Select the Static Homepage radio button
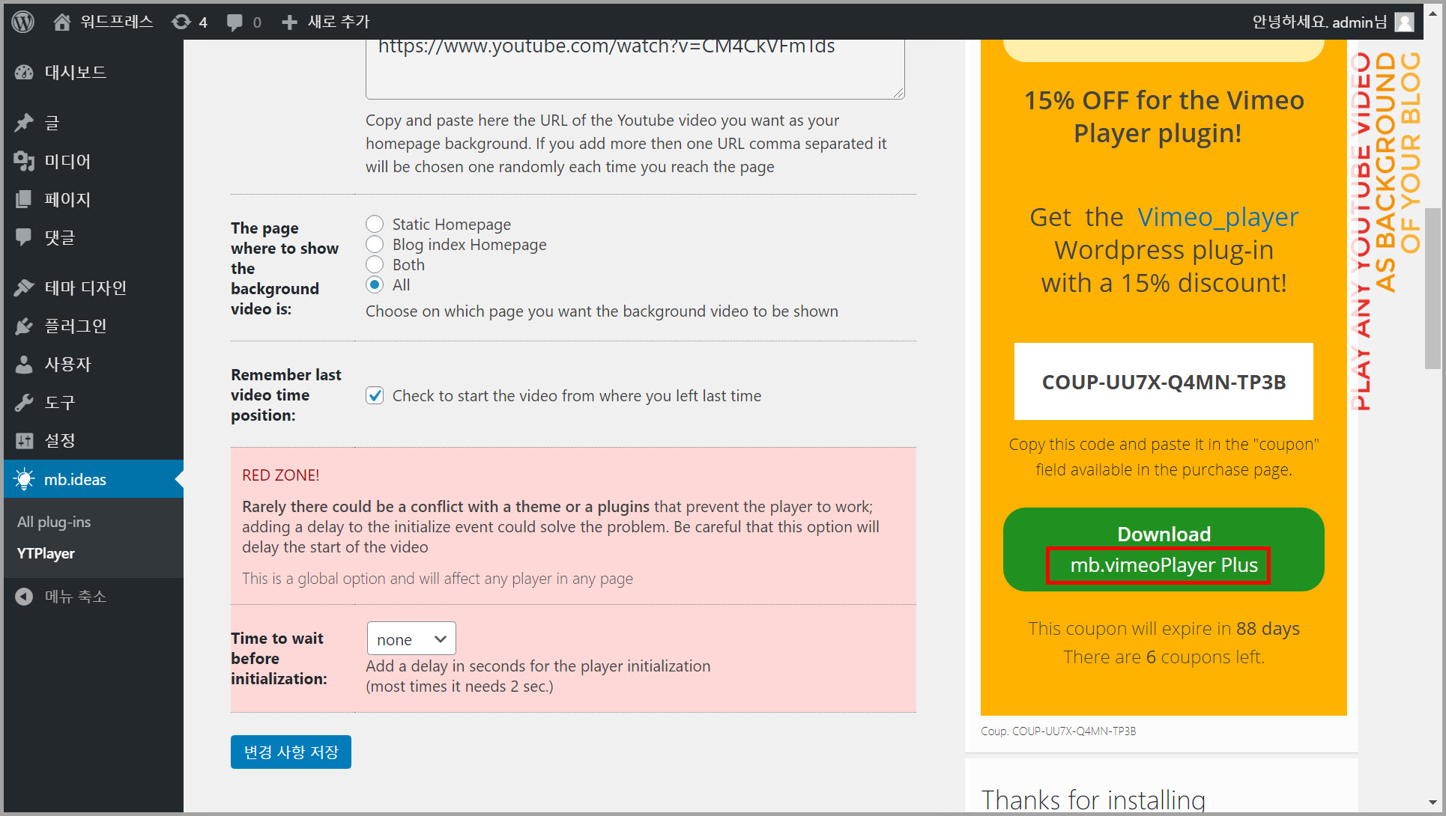 point(375,224)
